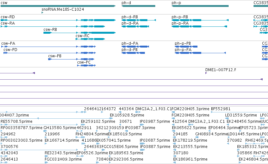The width and height of the screenshot is (268, 164).
Task: Select EST 294962
Action: pos(8,134)
